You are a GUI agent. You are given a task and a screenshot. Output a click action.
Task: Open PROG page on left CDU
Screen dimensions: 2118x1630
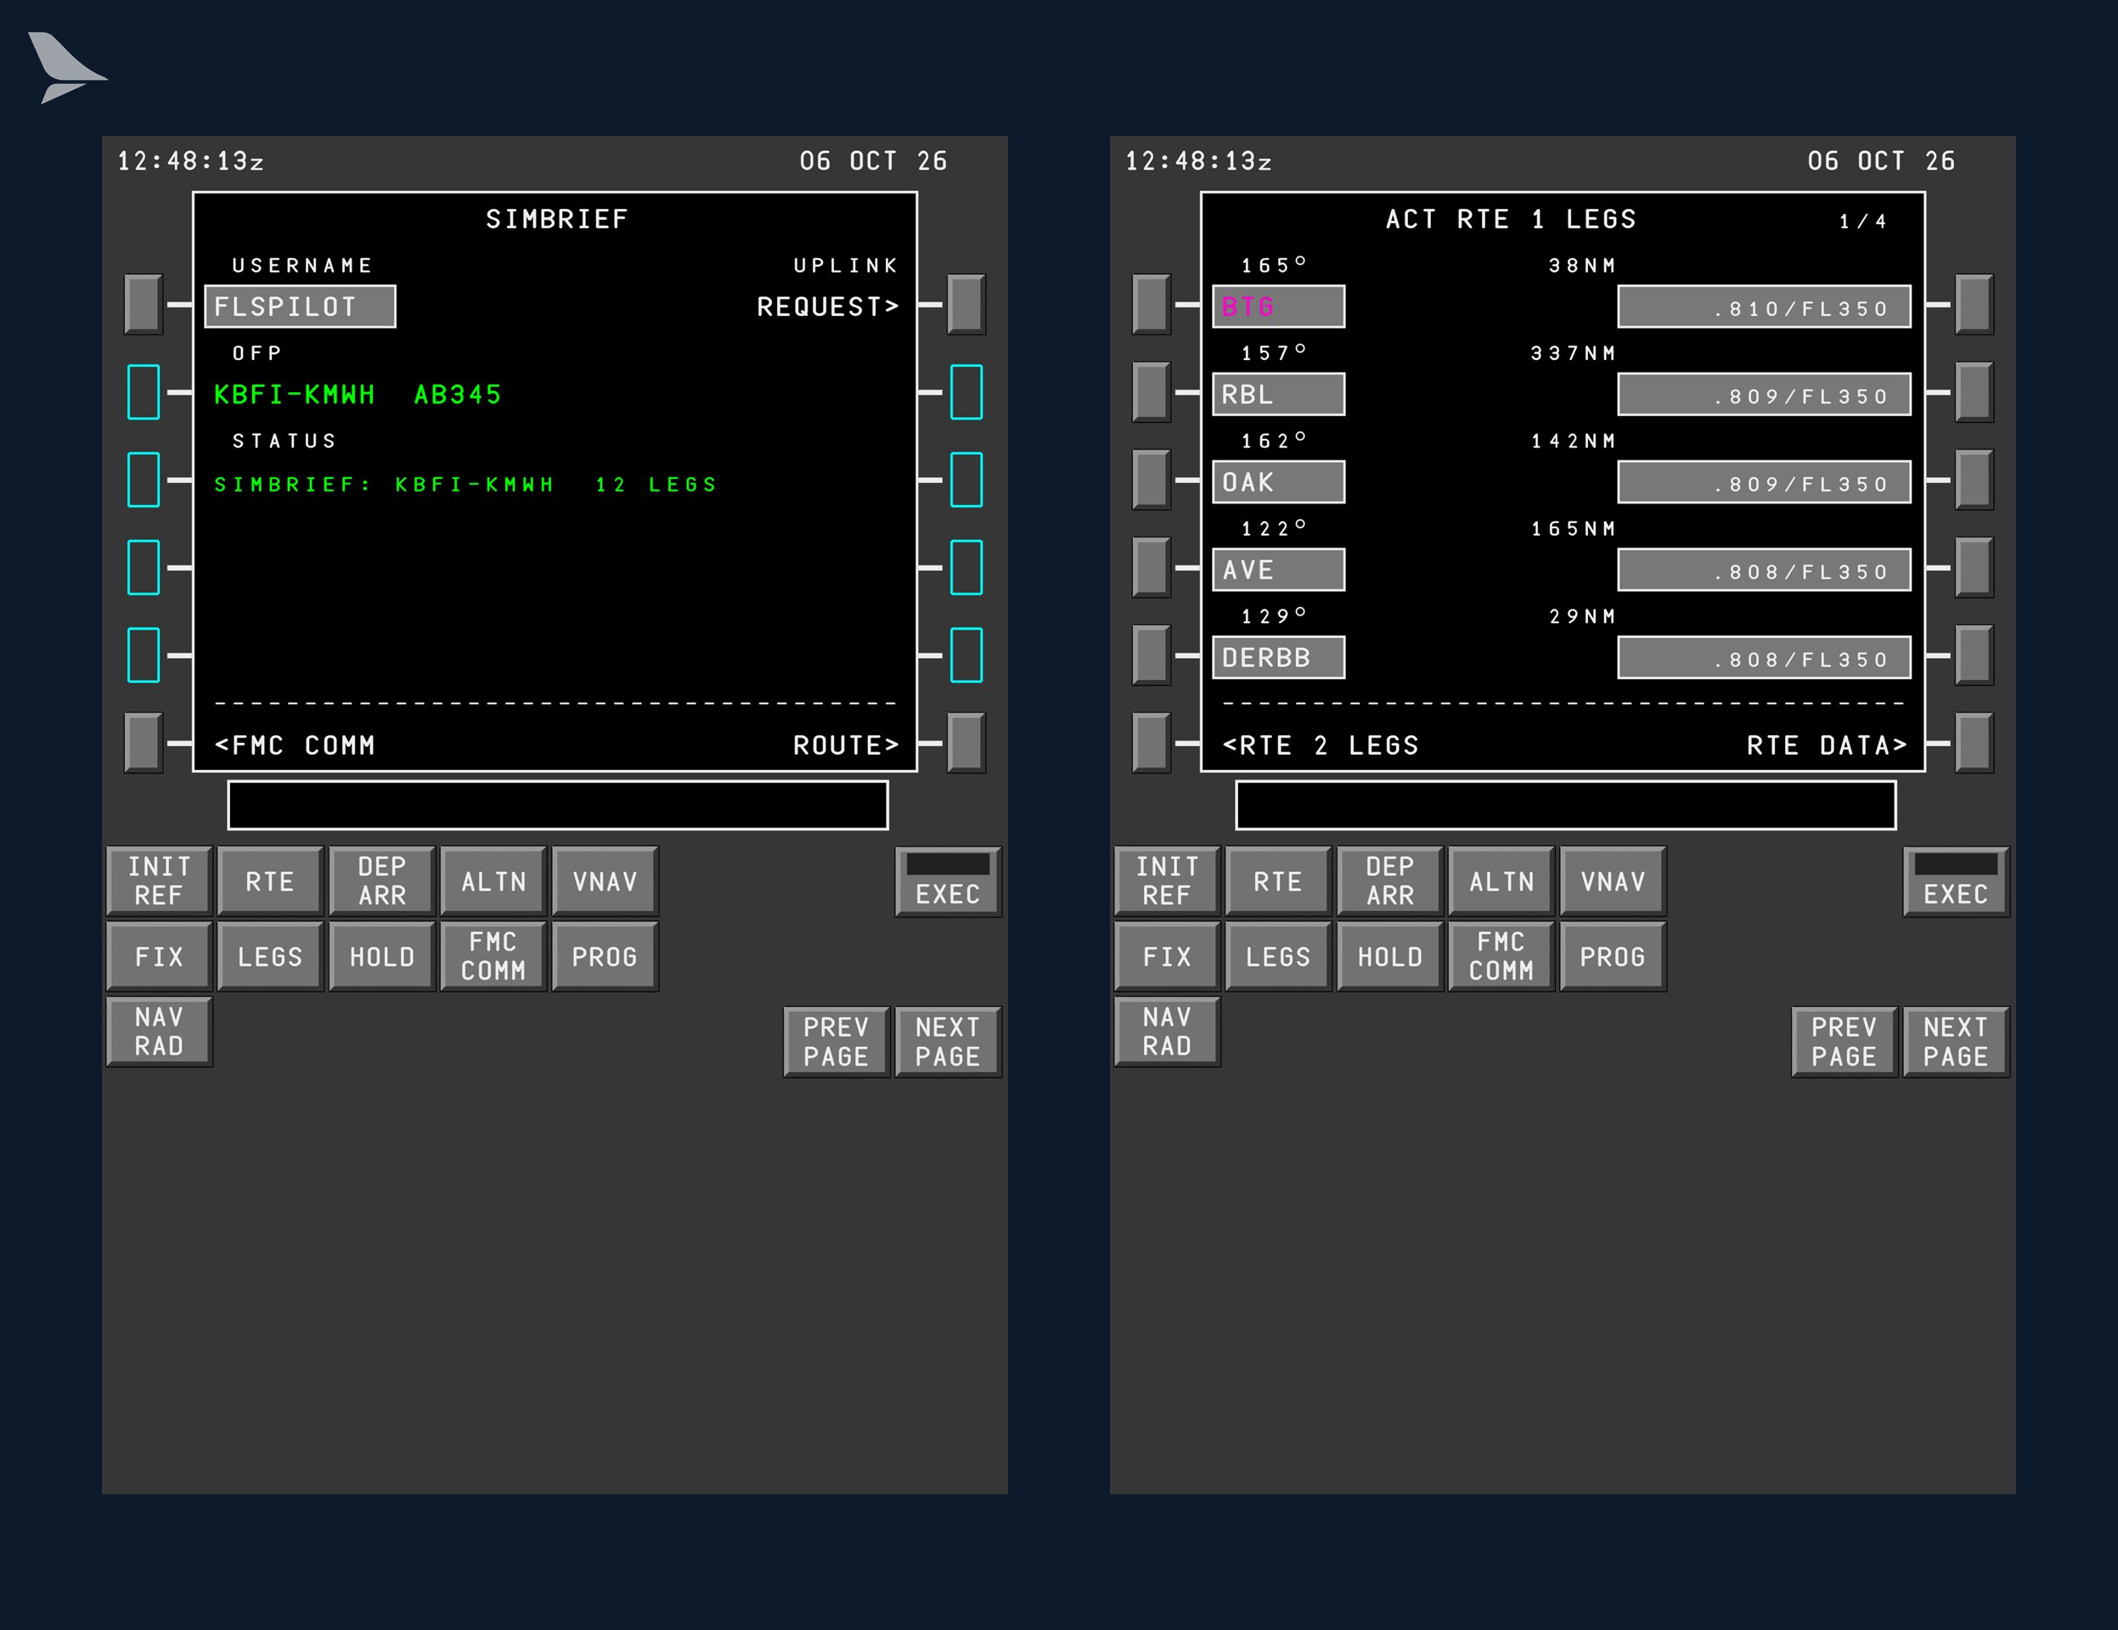606,956
